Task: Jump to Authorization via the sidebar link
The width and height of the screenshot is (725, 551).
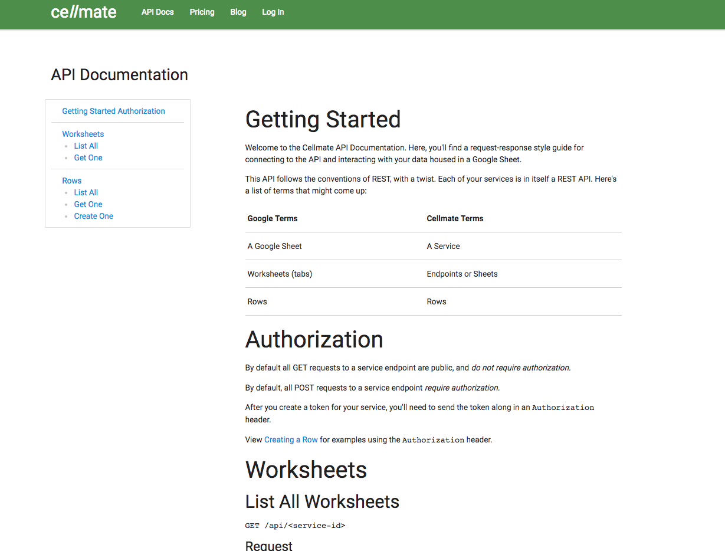Action: coord(141,111)
